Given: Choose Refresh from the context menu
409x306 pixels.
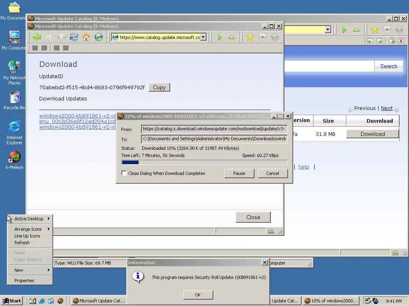Looking at the screenshot, I should pos(30,243).
